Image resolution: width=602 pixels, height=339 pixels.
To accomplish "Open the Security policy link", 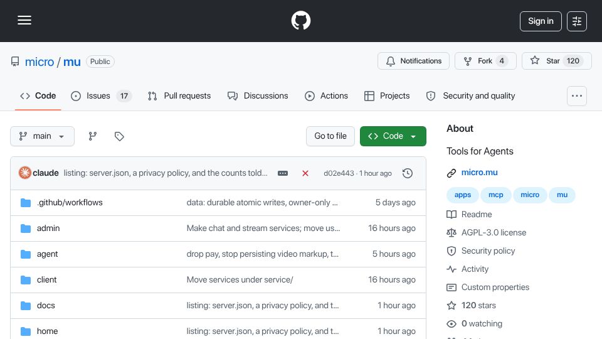I will [x=488, y=251].
